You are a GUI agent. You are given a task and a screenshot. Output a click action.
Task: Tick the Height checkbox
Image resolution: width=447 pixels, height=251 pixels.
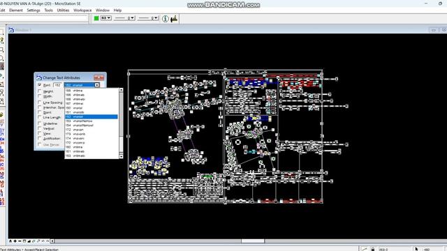(40, 91)
